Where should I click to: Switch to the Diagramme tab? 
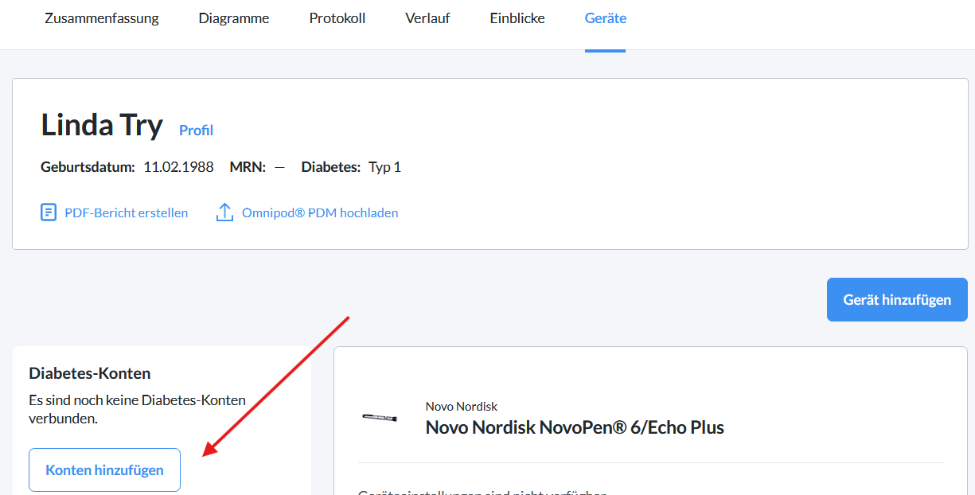point(234,18)
